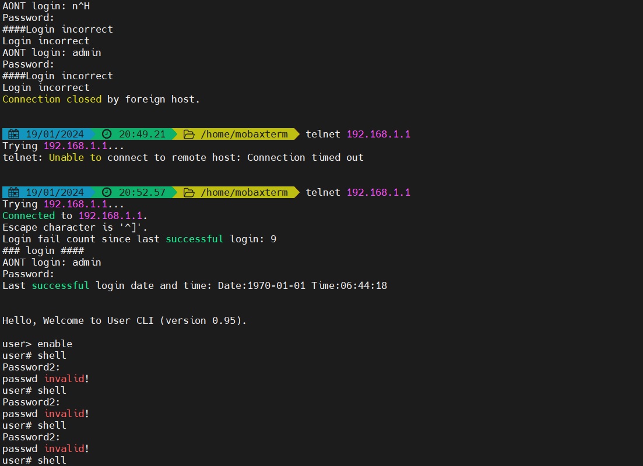Click the clock icon beside 20:52.57
The width and height of the screenshot is (643, 466).
[107, 192]
